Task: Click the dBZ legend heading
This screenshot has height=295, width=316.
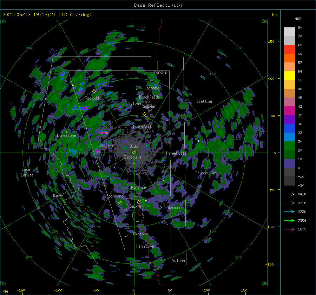Action: (x=298, y=19)
